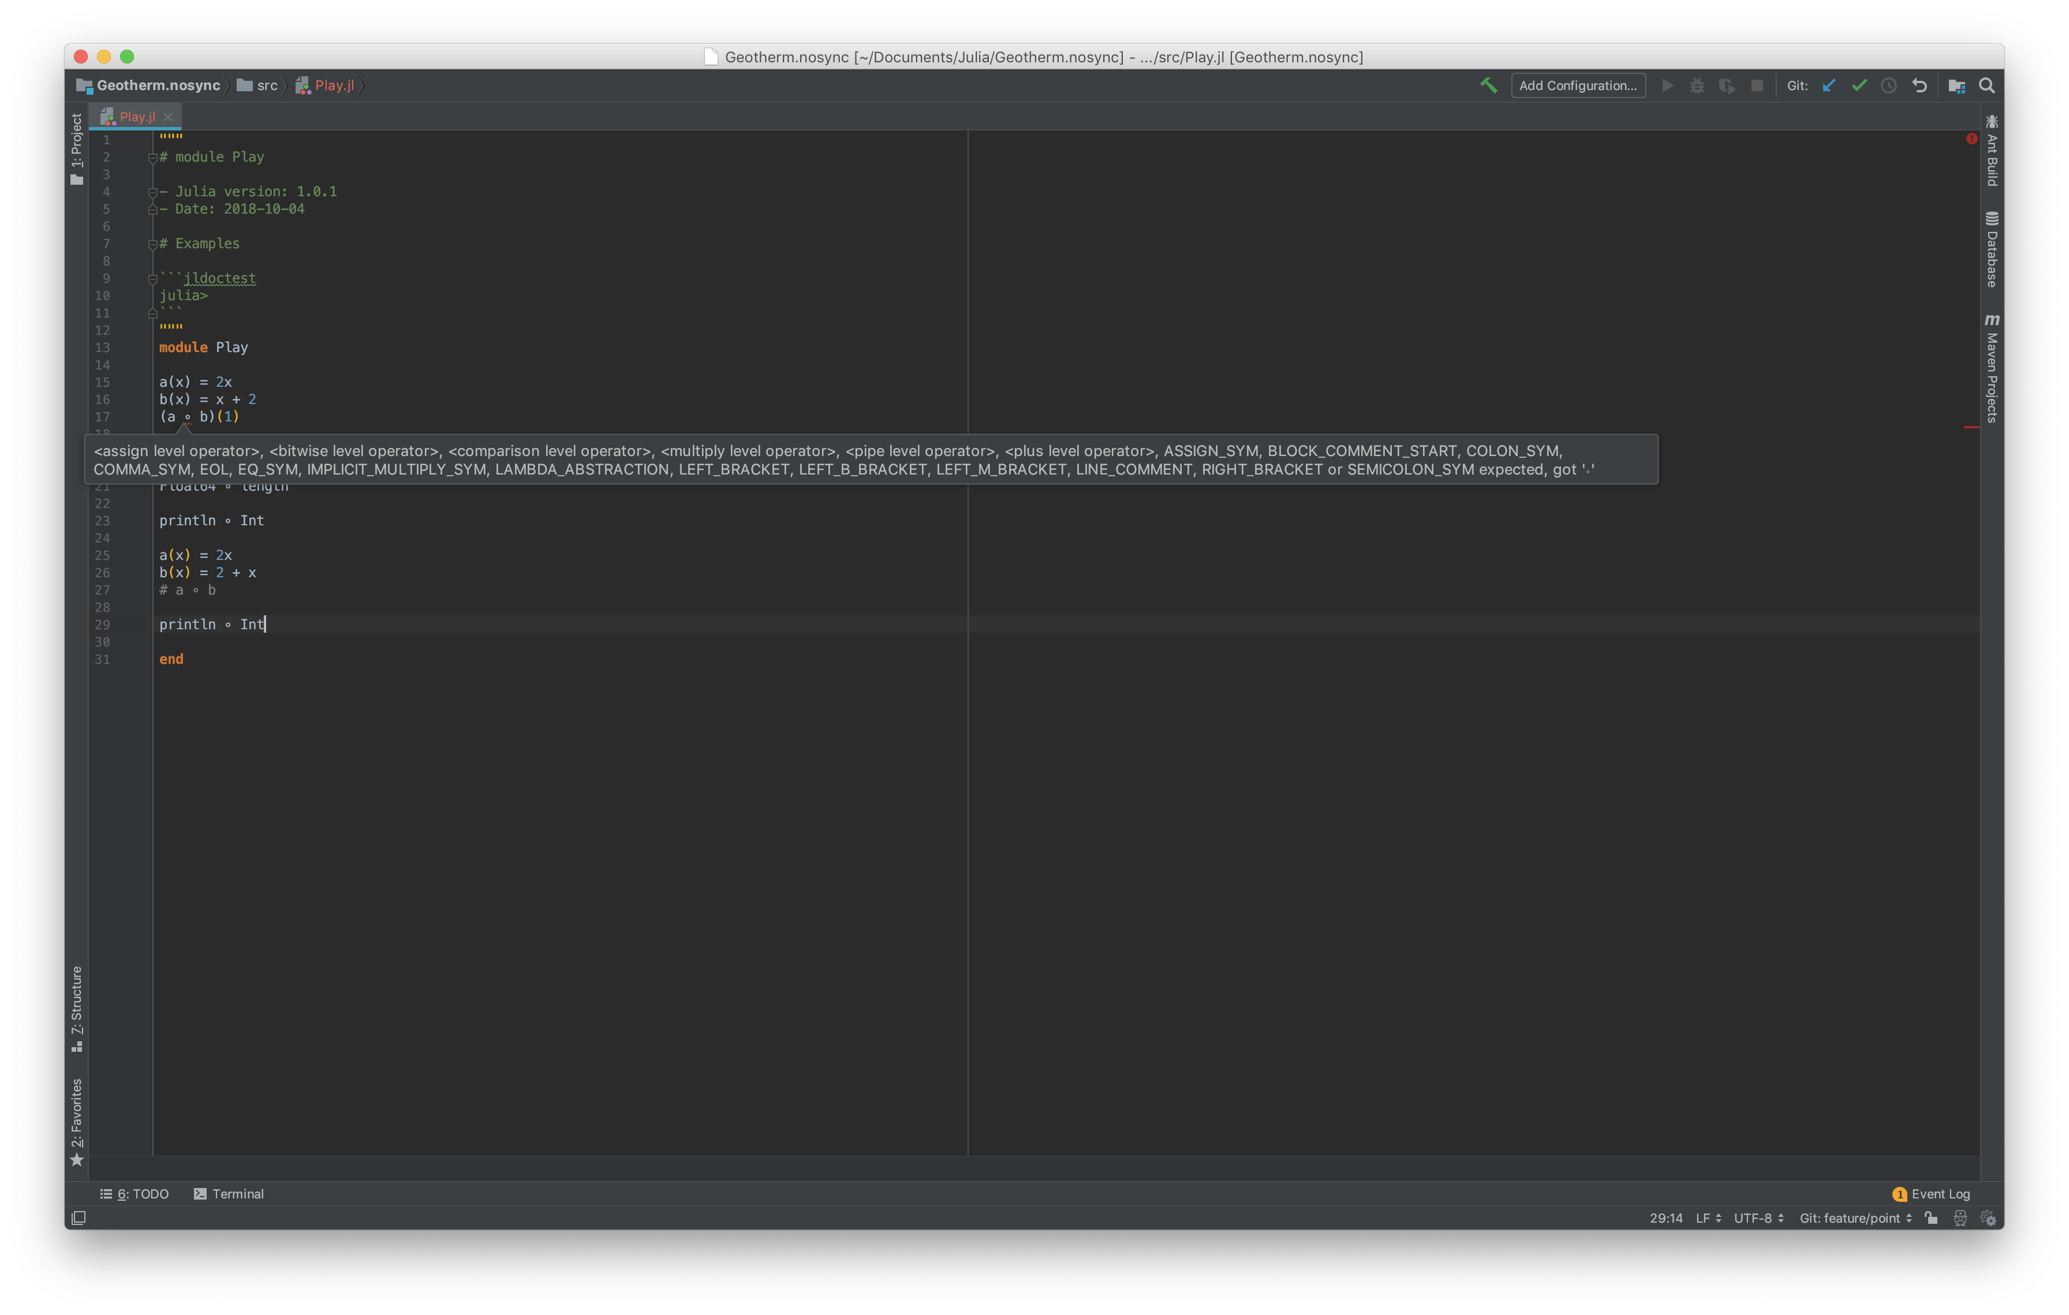The height and width of the screenshot is (1315, 2069).
Task: Revert changes using the rollback arrow icon
Action: tap(1921, 85)
